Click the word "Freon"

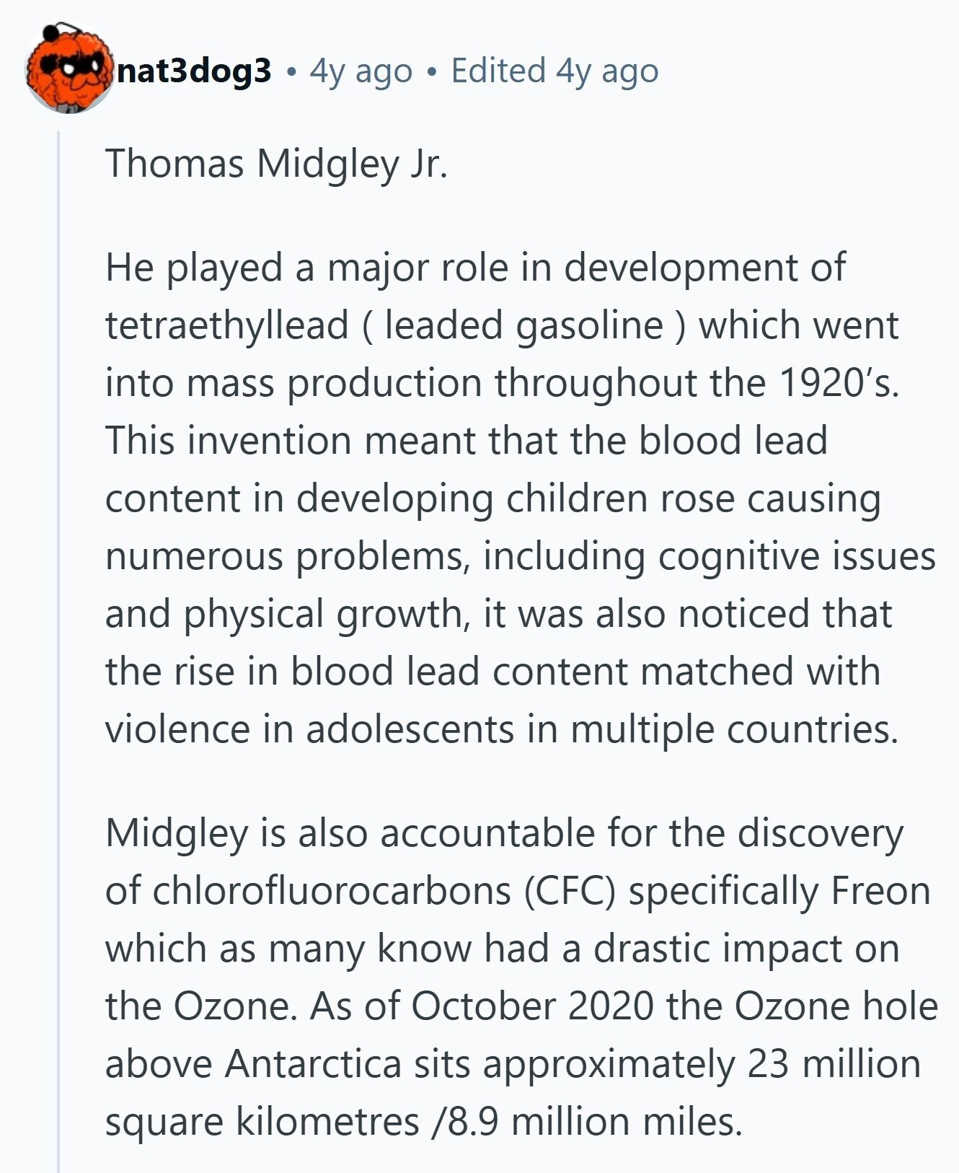coord(880,891)
